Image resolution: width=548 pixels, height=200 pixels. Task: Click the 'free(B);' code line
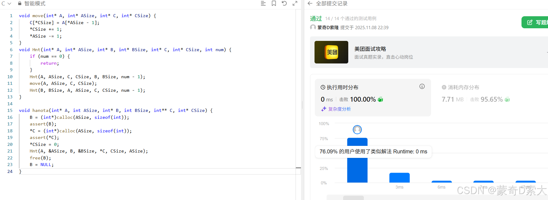pyautogui.click(x=40, y=158)
